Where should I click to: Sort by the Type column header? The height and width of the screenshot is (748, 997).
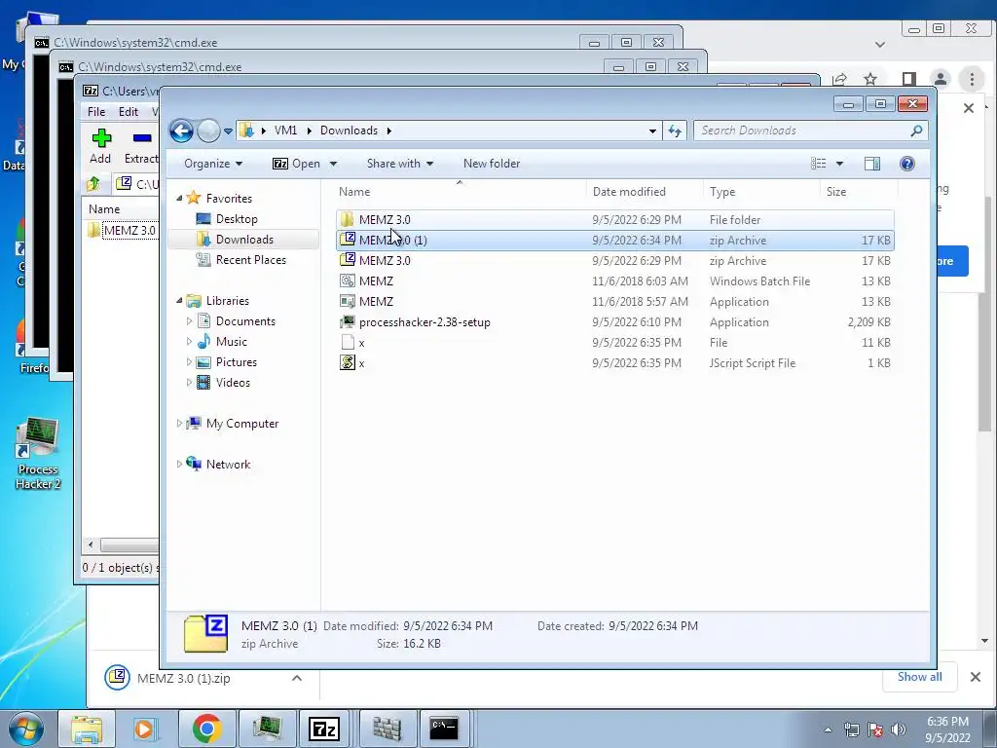coord(761,192)
